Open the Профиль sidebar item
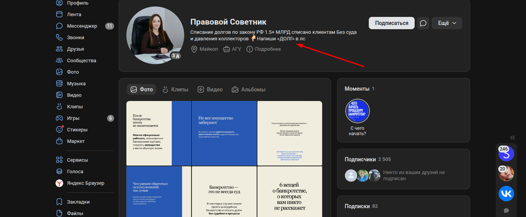 [72, 3]
